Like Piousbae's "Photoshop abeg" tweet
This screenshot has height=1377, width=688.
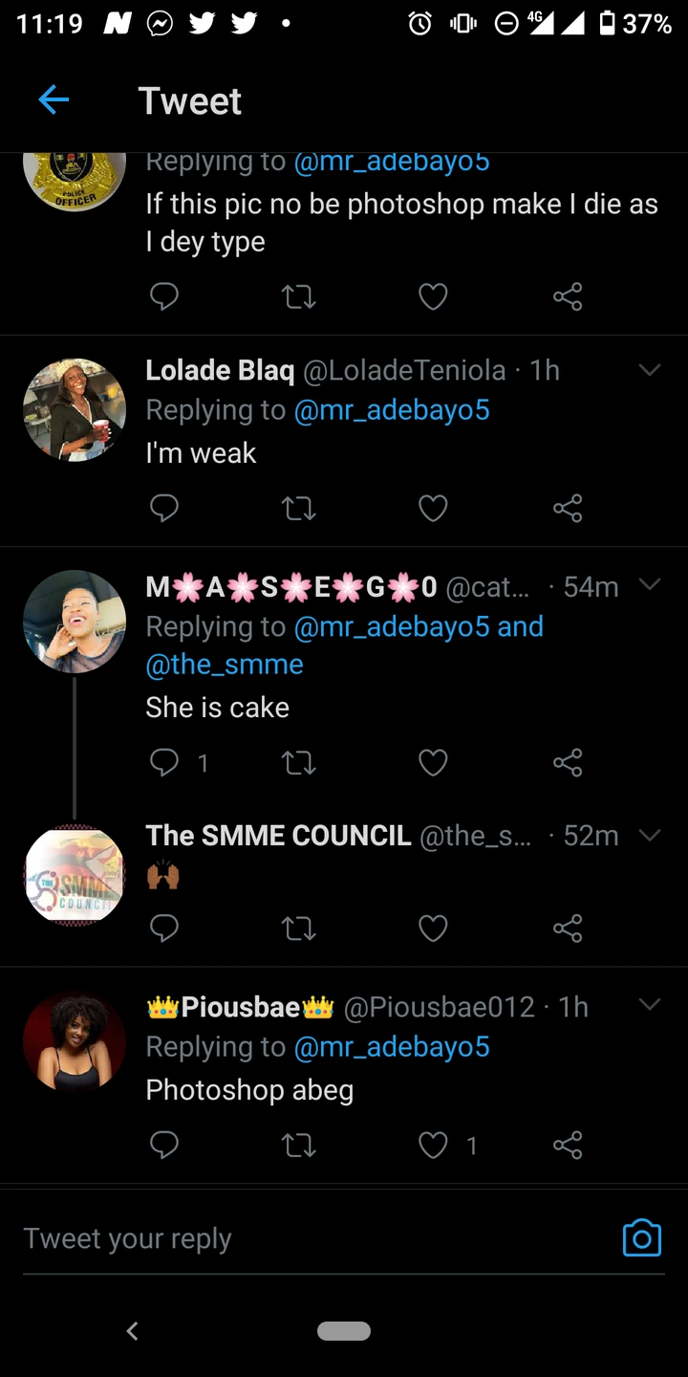click(433, 1145)
